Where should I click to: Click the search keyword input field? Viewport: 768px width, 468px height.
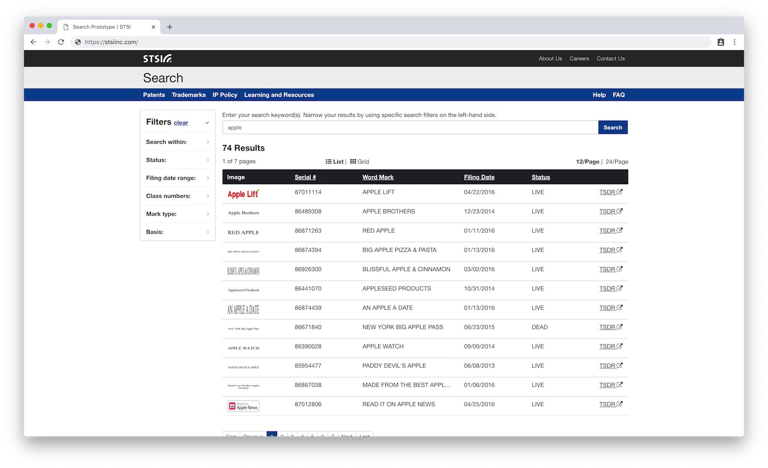pyautogui.click(x=410, y=127)
